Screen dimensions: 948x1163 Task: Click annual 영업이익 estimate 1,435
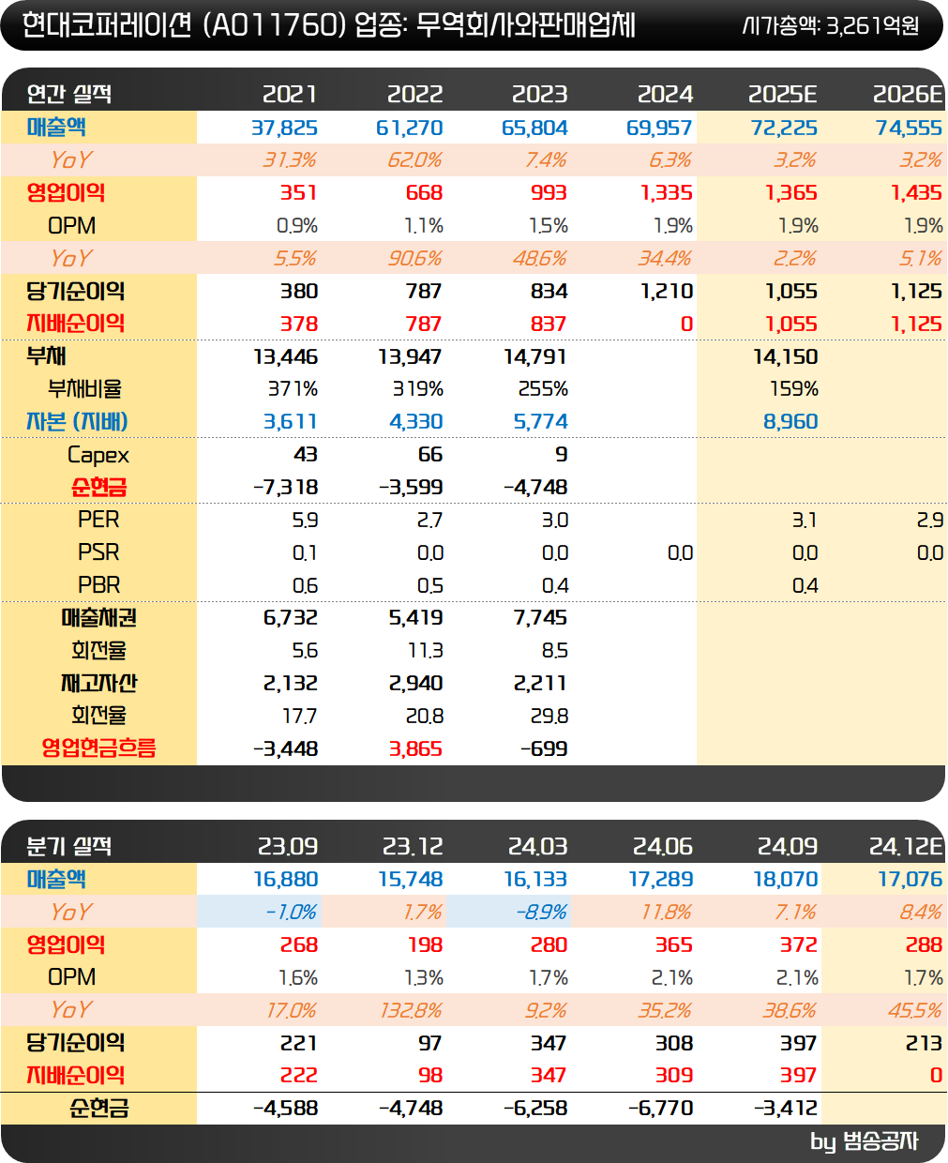coord(916,193)
